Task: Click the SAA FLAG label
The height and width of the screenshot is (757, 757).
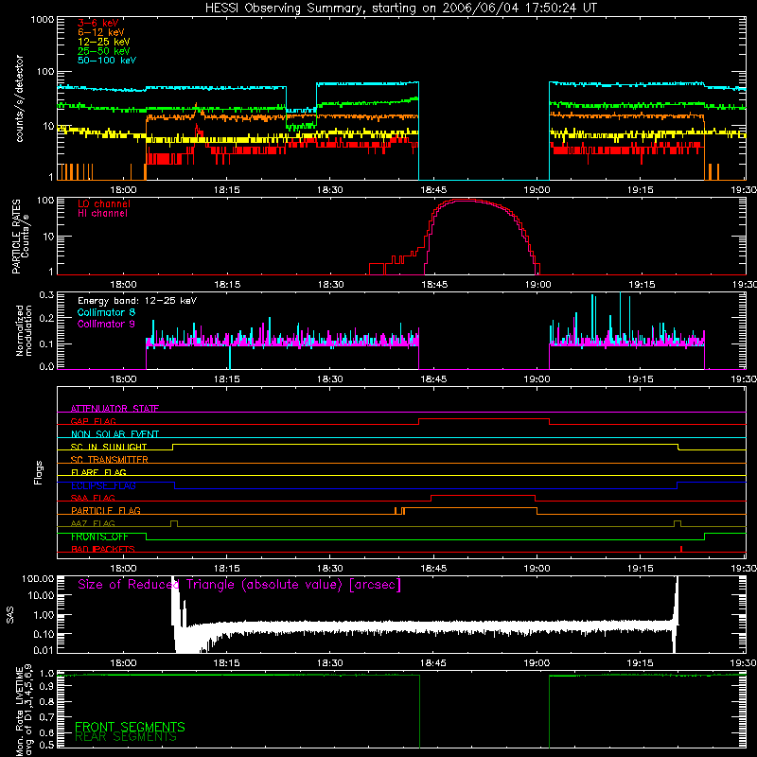Action: point(93,498)
